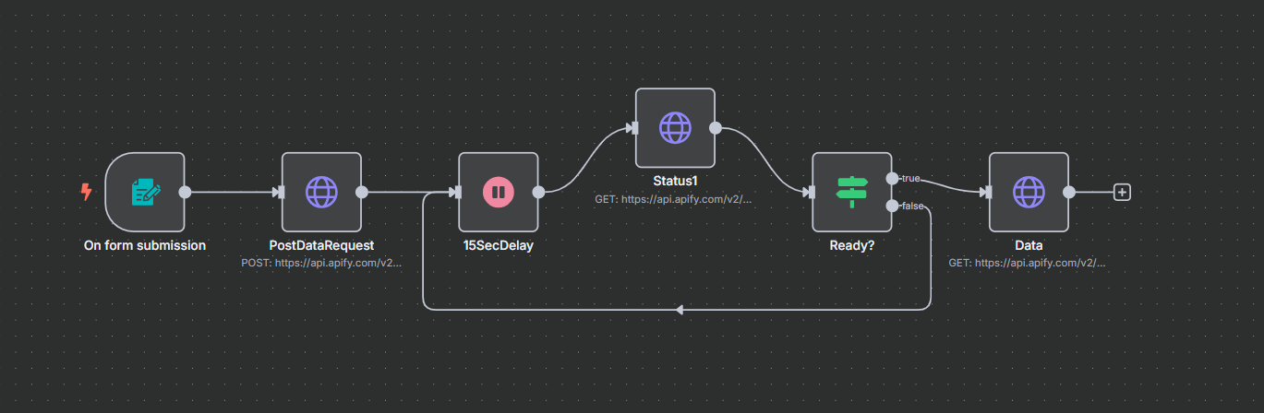Click the output connector of 15SecDelay

539,193
